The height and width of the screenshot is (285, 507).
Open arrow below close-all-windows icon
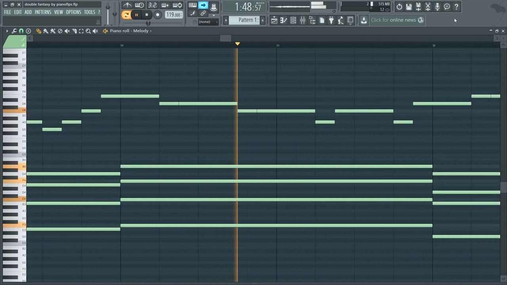[350, 25]
